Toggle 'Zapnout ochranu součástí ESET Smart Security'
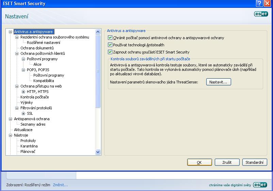 pyautogui.click(x=110, y=52)
